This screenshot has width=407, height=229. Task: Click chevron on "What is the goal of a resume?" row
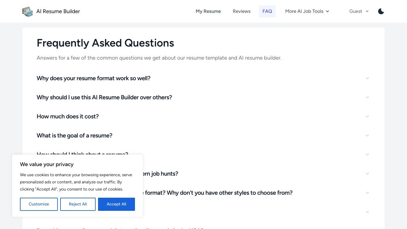(x=367, y=135)
